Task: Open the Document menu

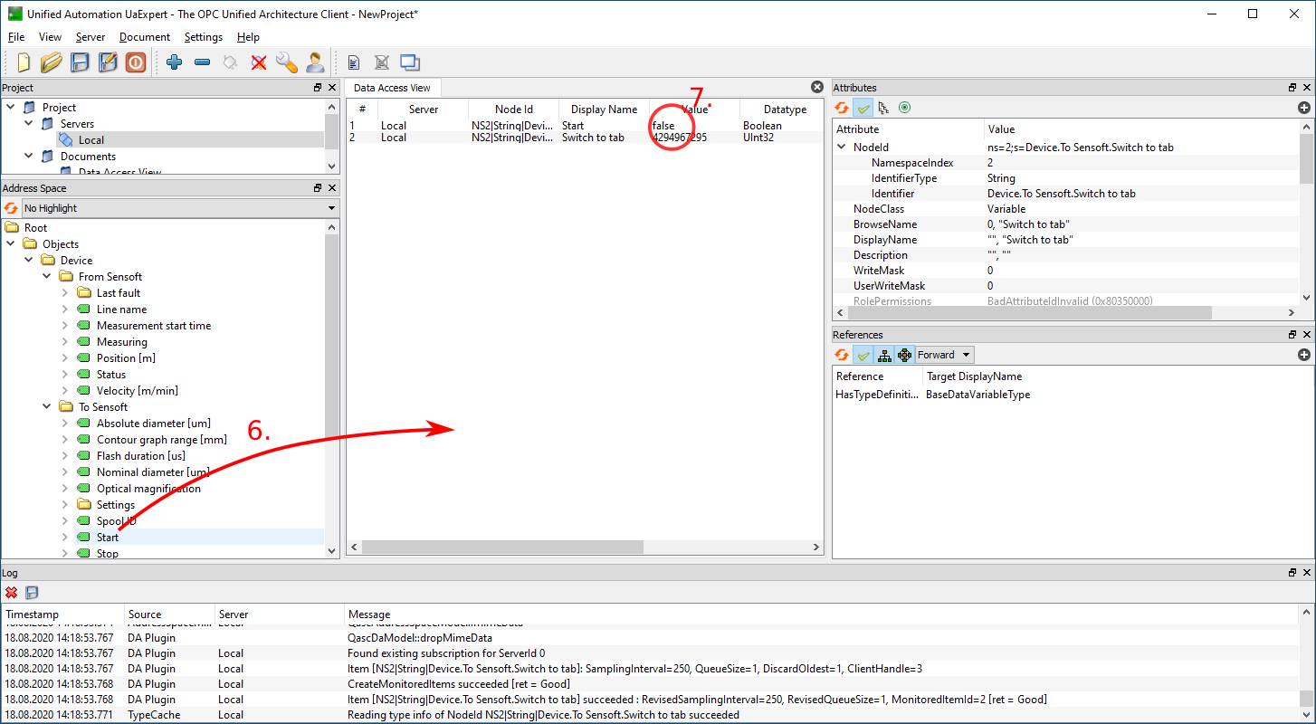Action: [145, 37]
